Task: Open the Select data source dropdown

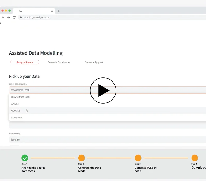Action: click(x=103, y=90)
